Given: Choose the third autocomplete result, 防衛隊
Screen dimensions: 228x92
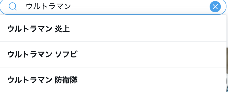Looking at the screenshot, I should (x=113, y=80).
